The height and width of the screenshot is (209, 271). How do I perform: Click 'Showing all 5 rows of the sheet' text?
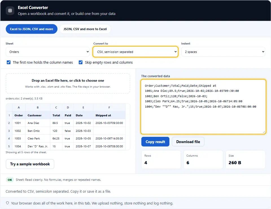pyautogui.click(x=26, y=152)
